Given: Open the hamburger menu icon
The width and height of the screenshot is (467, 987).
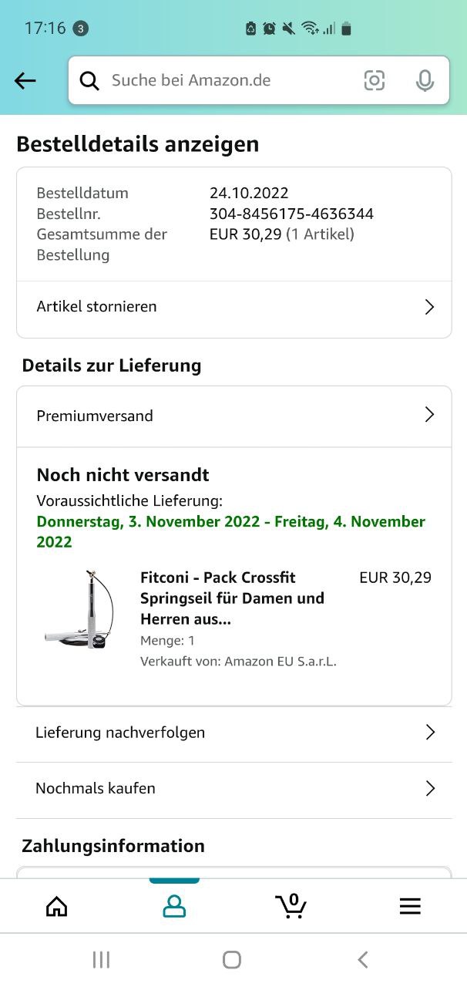Looking at the screenshot, I should 410,906.
